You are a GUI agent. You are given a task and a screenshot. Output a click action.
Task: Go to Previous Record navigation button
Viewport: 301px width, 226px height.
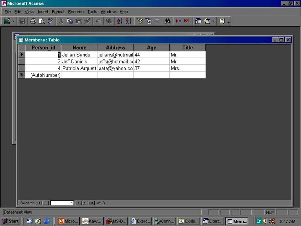point(45,203)
